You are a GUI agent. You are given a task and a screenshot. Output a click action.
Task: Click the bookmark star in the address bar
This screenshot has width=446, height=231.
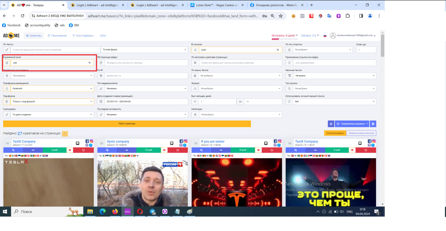[280, 16]
